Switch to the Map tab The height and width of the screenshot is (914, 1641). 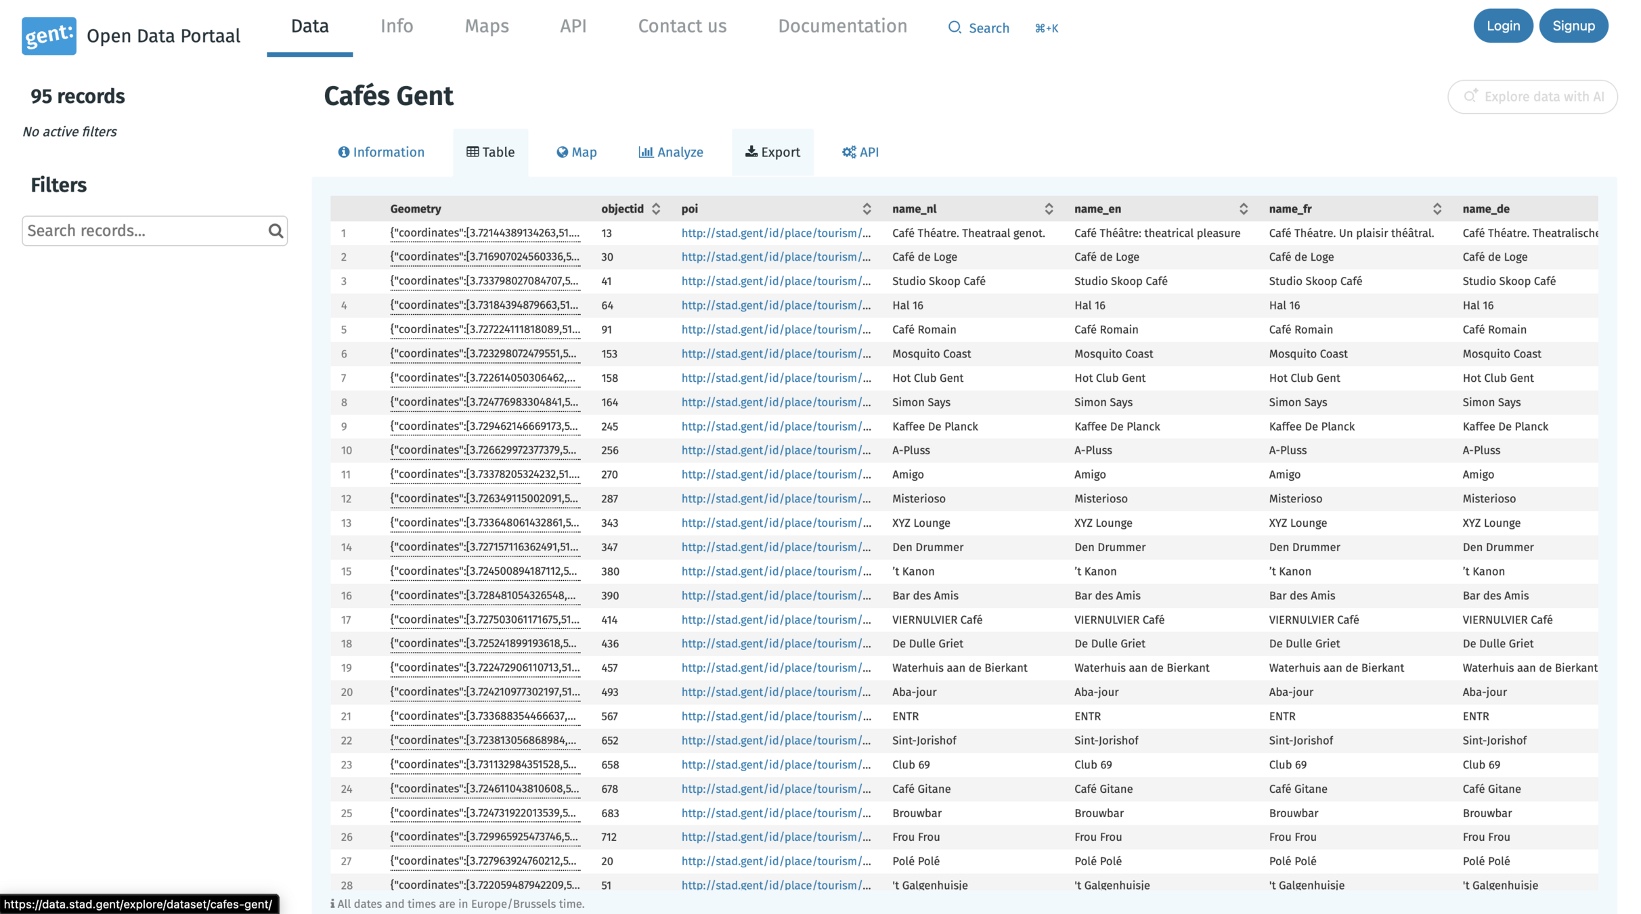coord(577,152)
